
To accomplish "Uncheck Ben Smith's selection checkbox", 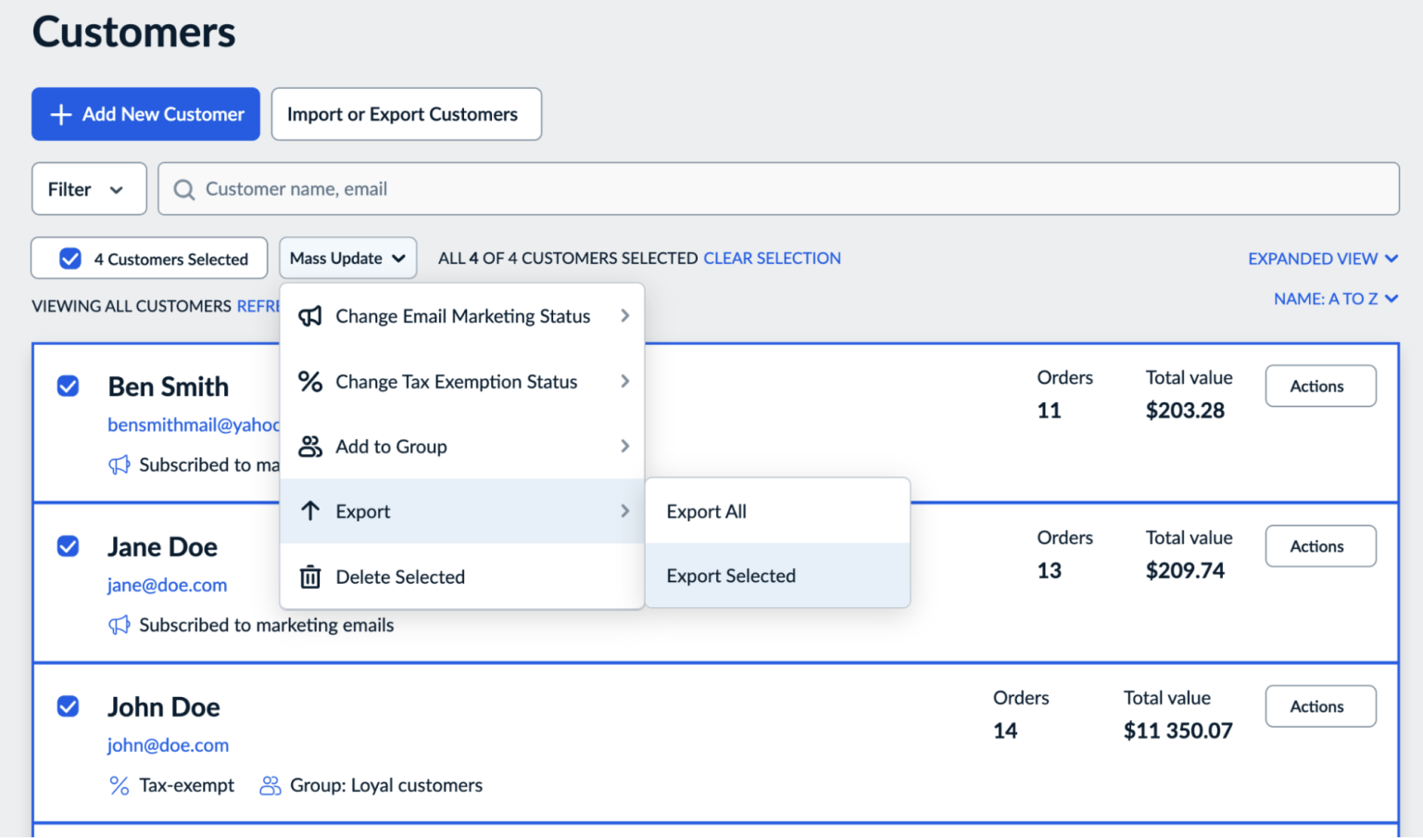I will 68,386.
